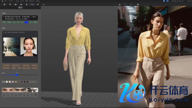Enable the Noise option chip

click(x=9, y=22)
